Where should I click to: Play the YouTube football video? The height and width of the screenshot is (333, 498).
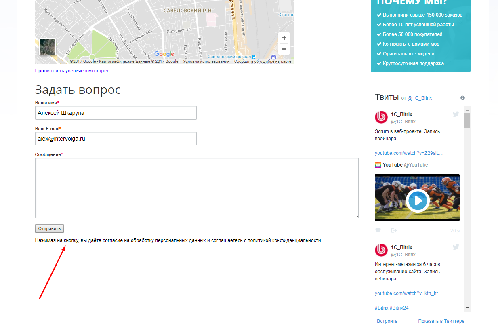tap(417, 200)
